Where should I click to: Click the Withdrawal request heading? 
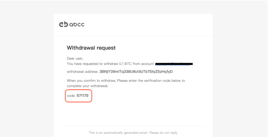[91, 48]
